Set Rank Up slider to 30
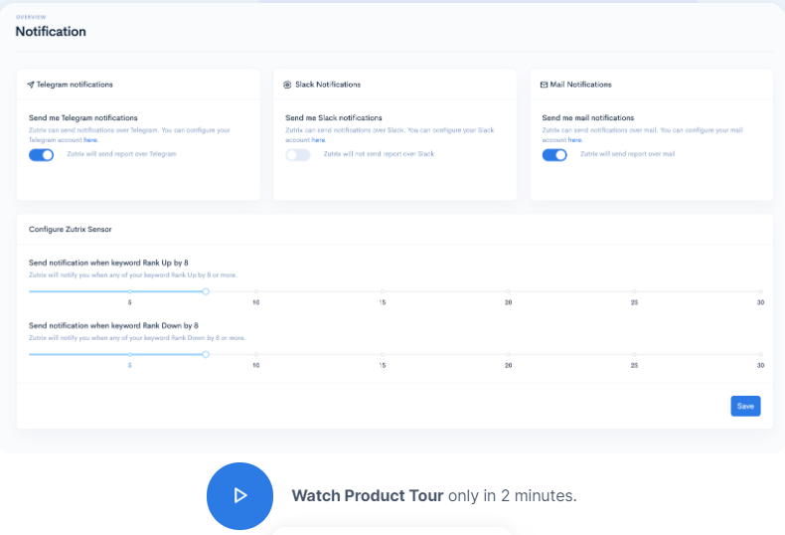 761,291
